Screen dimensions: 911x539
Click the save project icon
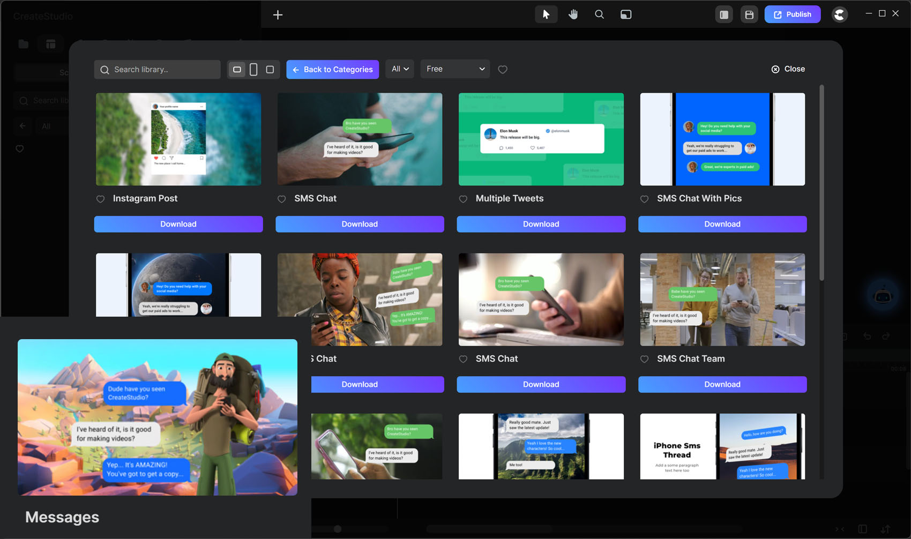point(749,14)
